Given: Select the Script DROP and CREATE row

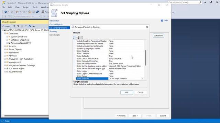Looking at the screenshot, I should pos(110,58).
